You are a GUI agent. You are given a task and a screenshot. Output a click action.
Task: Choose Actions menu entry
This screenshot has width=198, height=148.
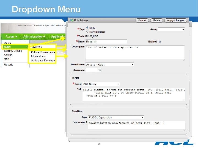8,55
